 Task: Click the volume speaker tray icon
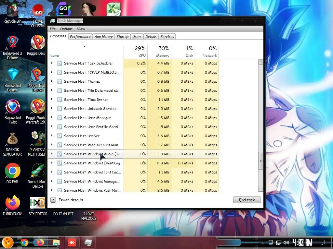pos(286,243)
